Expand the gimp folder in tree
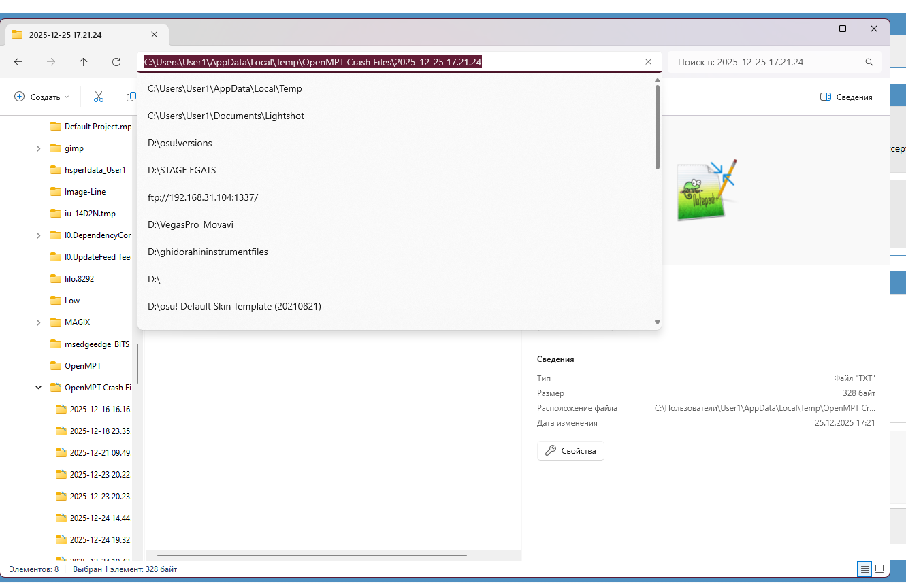 pos(39,148)
